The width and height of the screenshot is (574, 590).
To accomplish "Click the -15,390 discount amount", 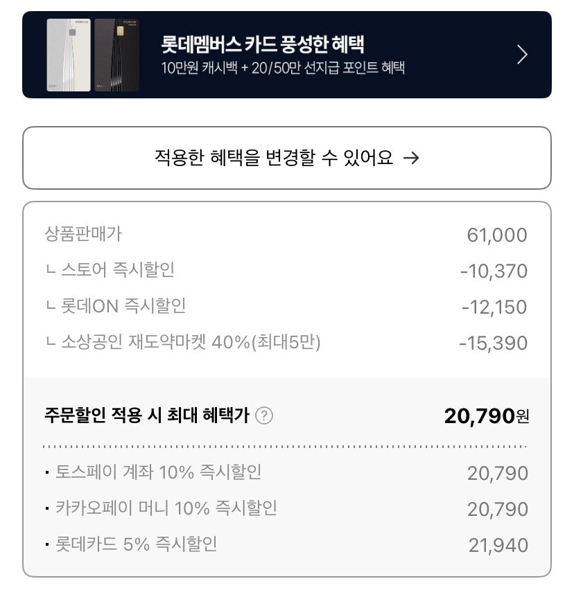I will point(494,343).
